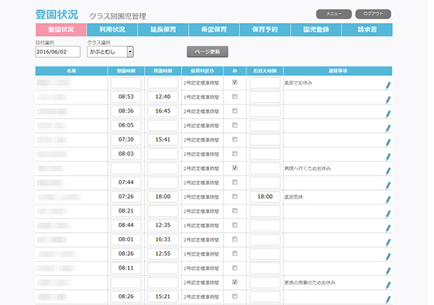Click the 降園時間 column header
Image resolution: width=434 pixels, height=305 pixels.
[x=163, y=71]
